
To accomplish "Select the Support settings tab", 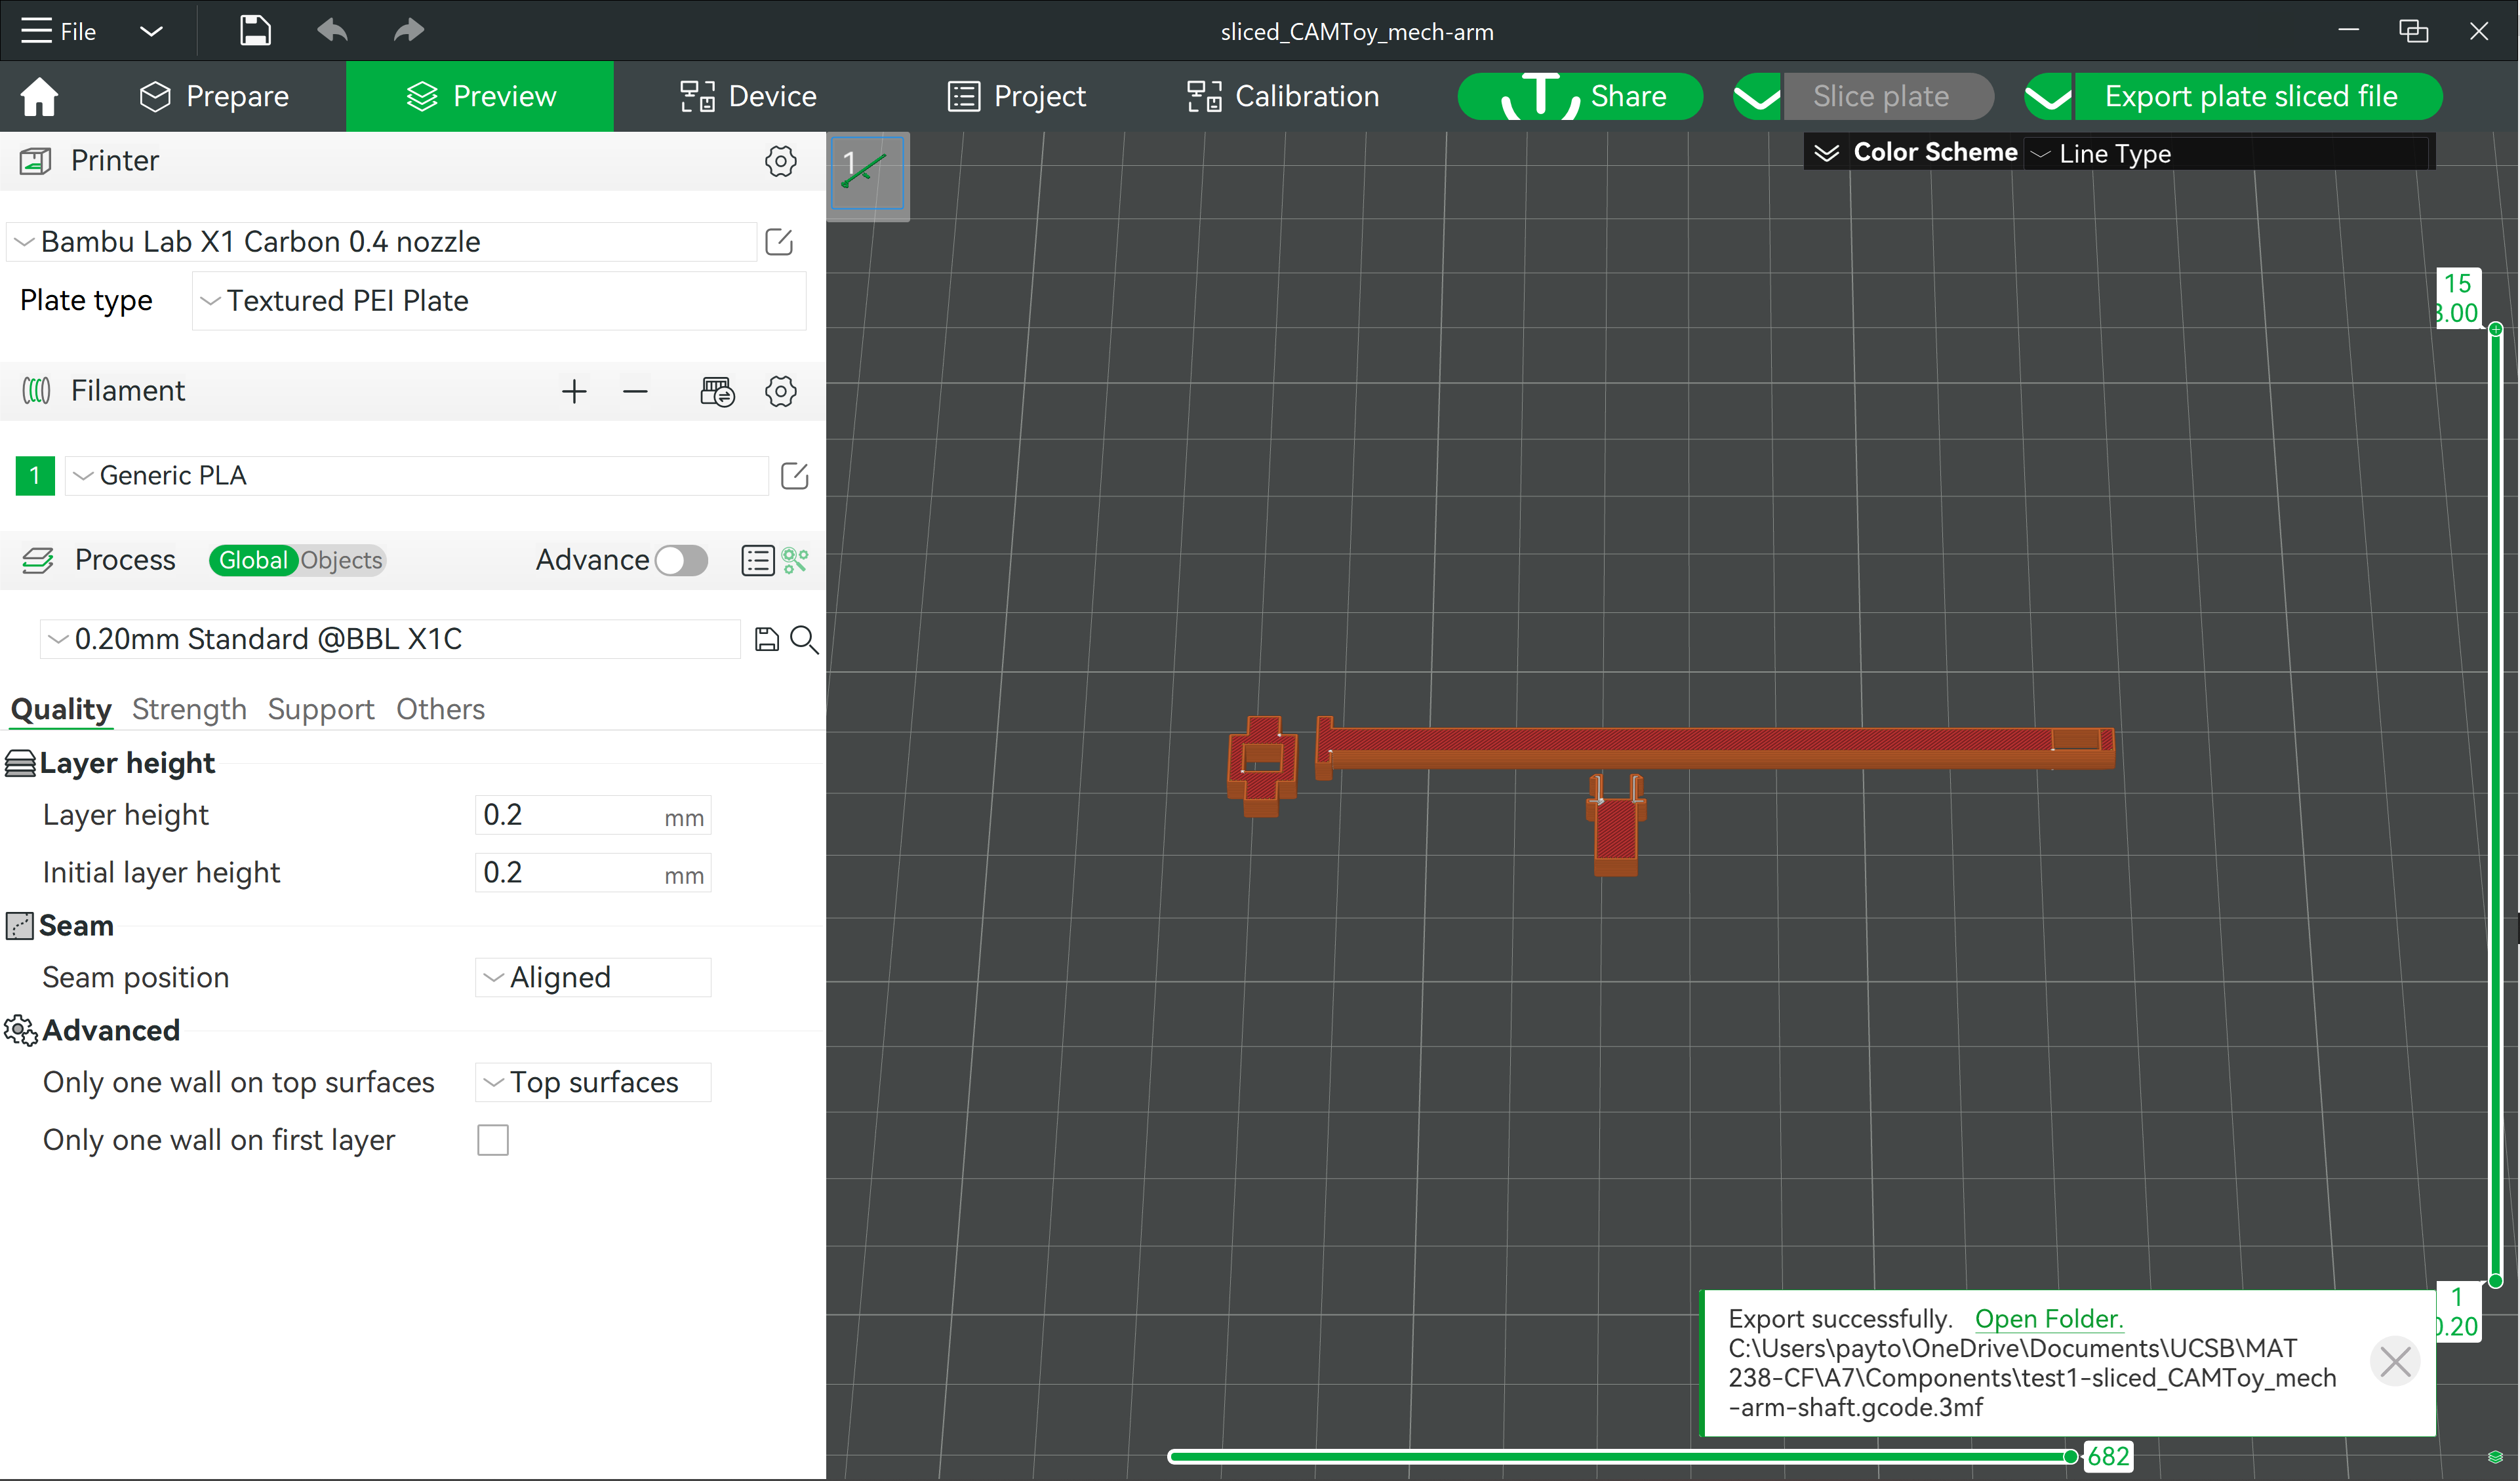I will pyautogui.click(x=321, y=709).
